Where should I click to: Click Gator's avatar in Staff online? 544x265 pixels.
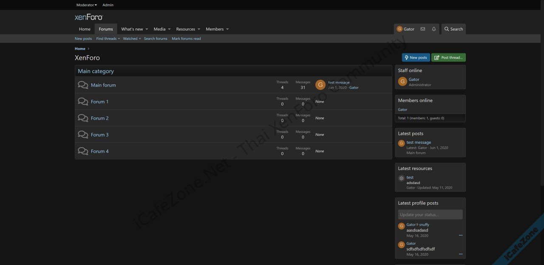(402, 81)
